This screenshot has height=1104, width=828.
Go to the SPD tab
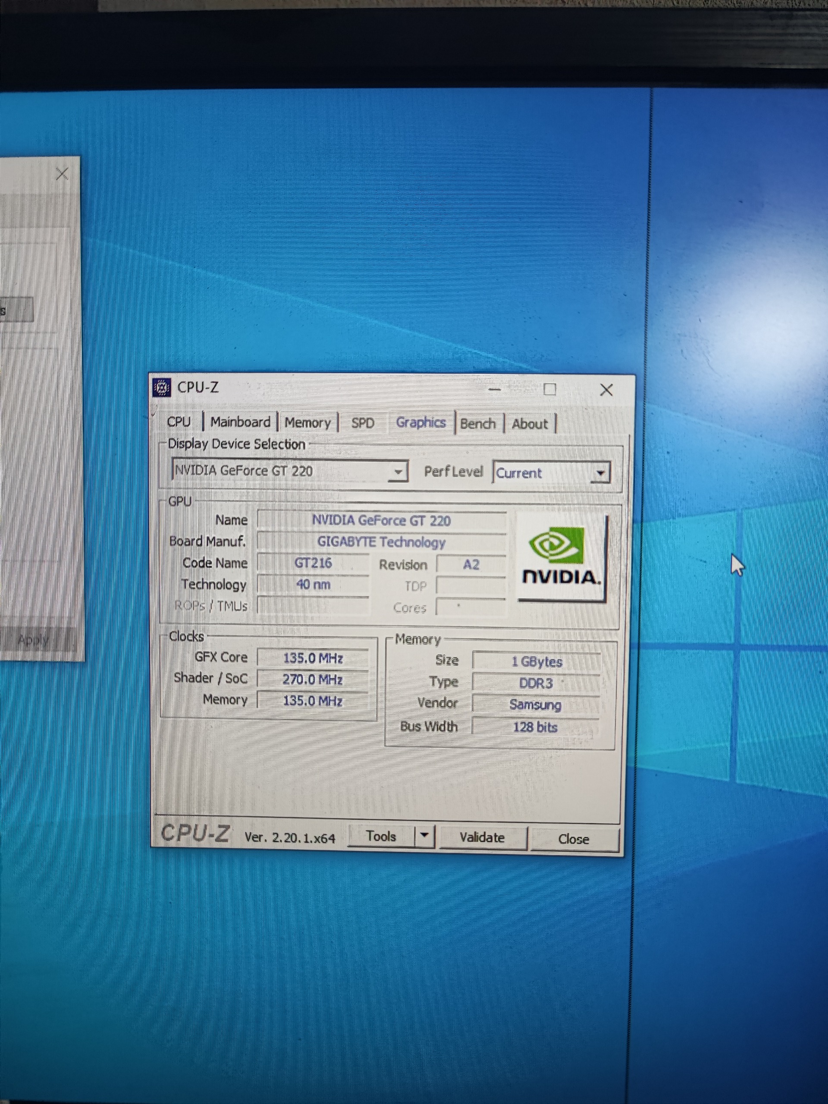[x=362, y=423]
